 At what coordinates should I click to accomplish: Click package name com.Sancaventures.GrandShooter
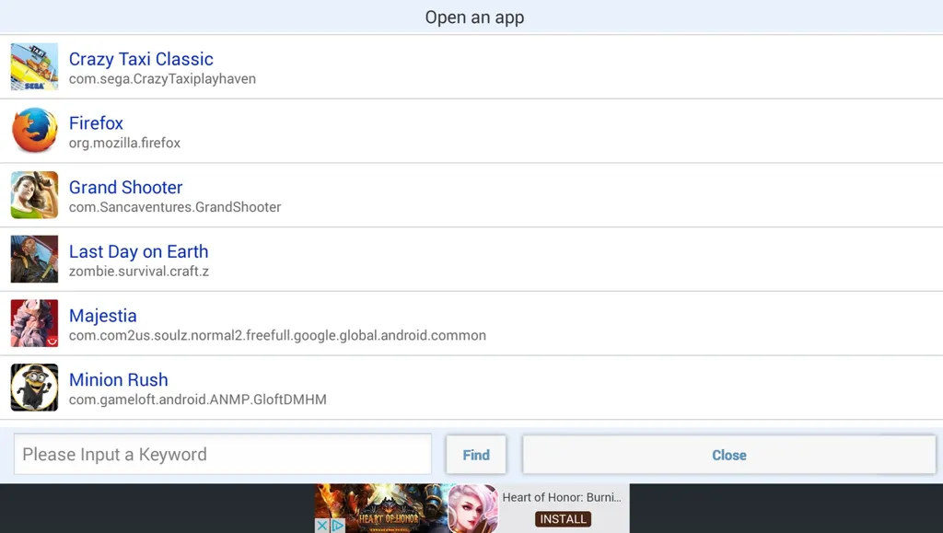pos(175,207)
